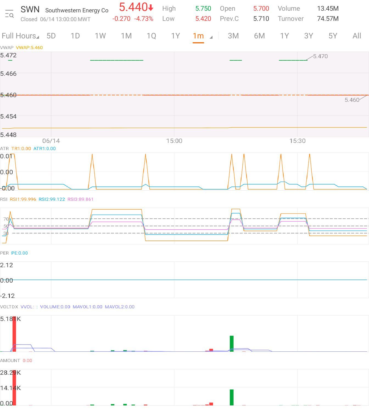Click the RSI3:89.861 reading
The image size is (369, 409).
[x=80, y=199]
